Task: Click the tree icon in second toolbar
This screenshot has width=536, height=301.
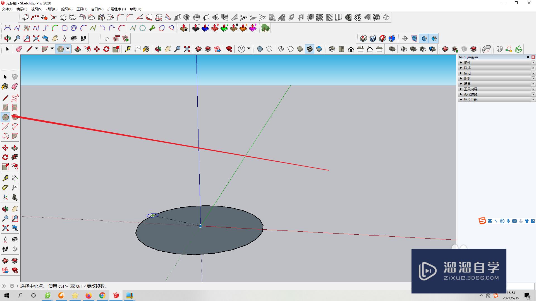Action: coord(265,28)
